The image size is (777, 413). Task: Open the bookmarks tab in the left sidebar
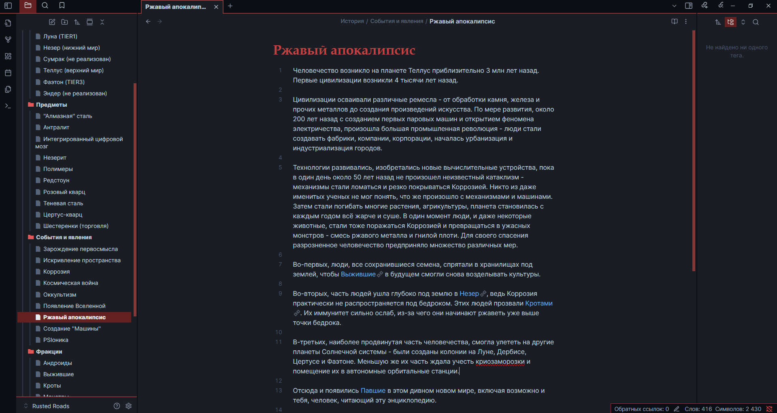point(62,6)
